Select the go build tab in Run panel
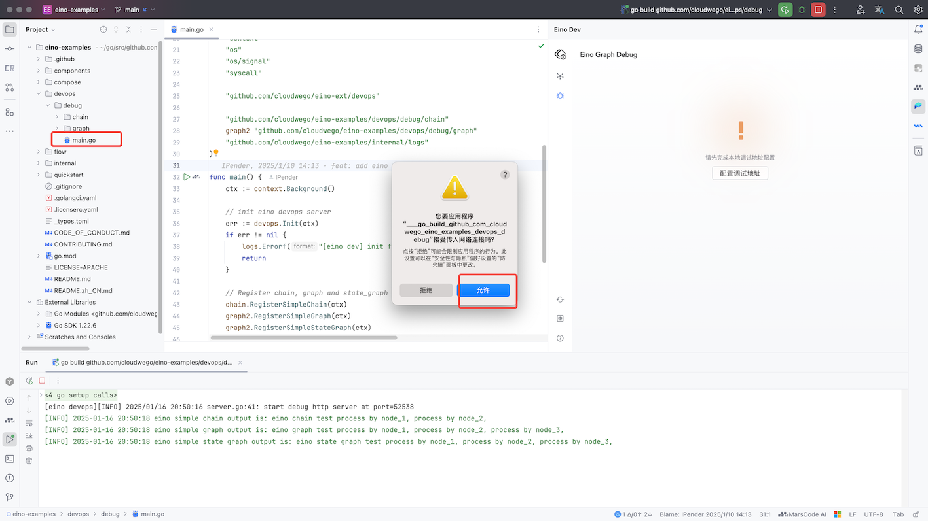Screen dimensions: 928x521 [x=147, y=362]
